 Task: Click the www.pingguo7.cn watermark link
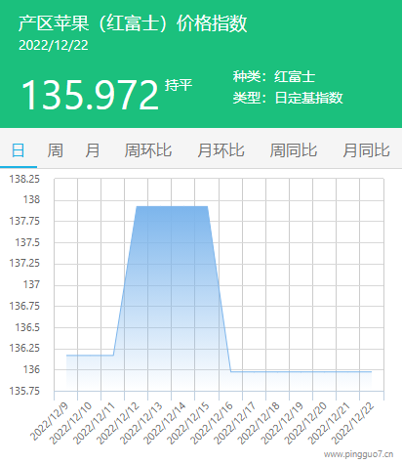tap(358, 454)
